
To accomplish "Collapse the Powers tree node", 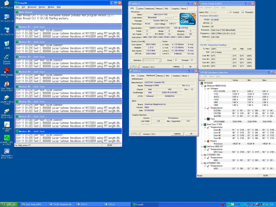I will 205,141.
